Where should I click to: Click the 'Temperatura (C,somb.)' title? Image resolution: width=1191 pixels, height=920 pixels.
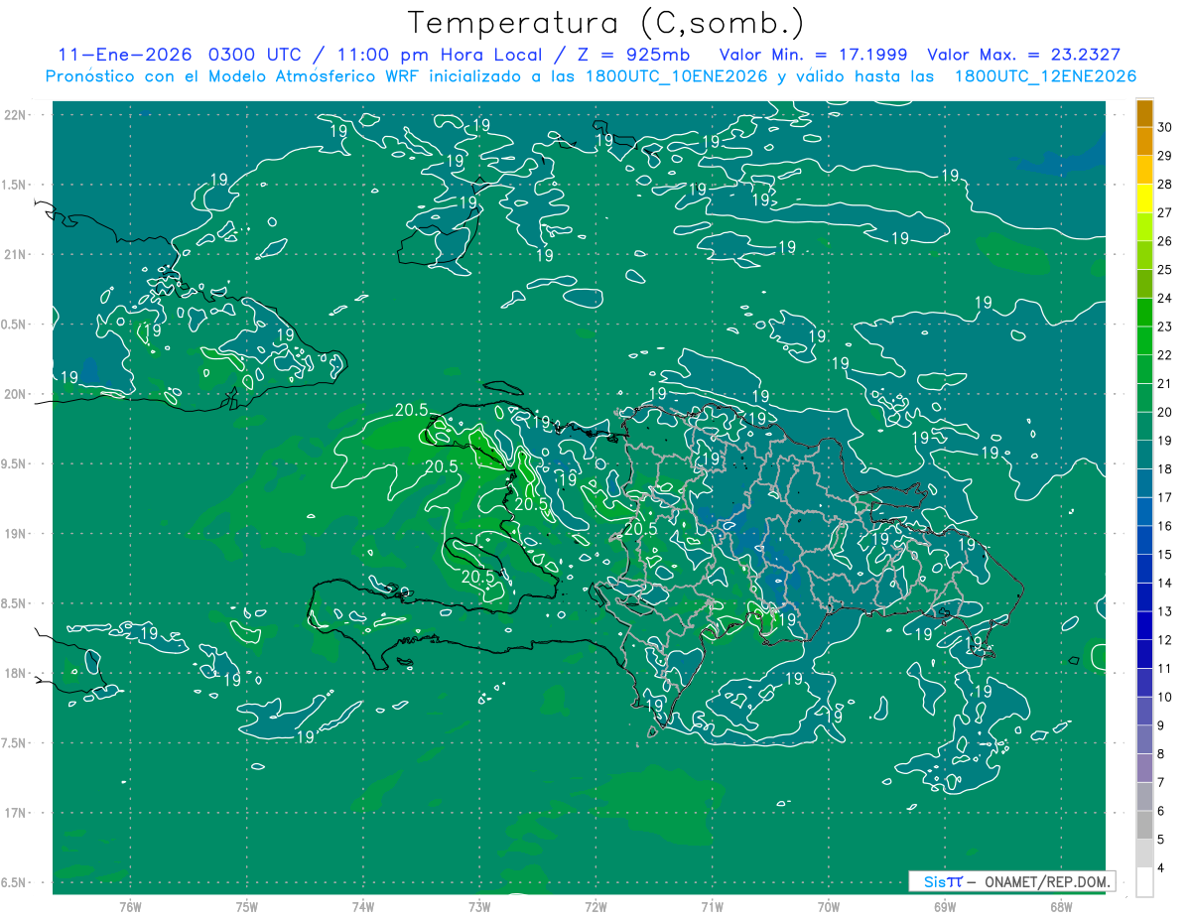coord(606,22)
